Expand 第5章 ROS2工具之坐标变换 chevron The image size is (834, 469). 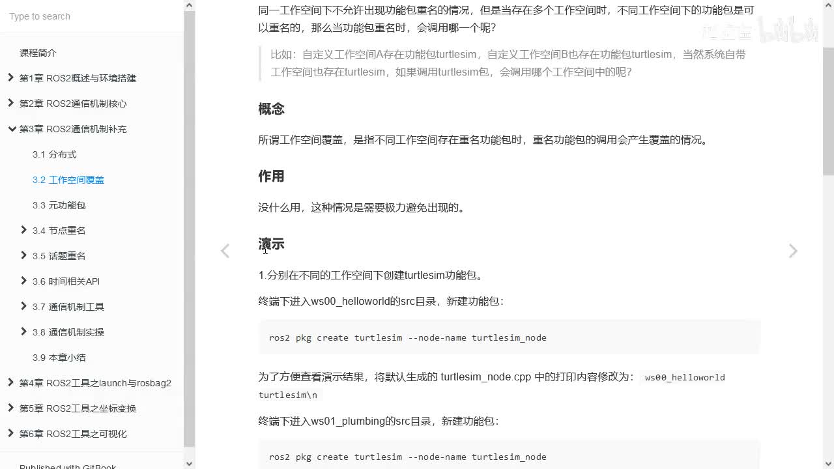(x=10, y=408)
